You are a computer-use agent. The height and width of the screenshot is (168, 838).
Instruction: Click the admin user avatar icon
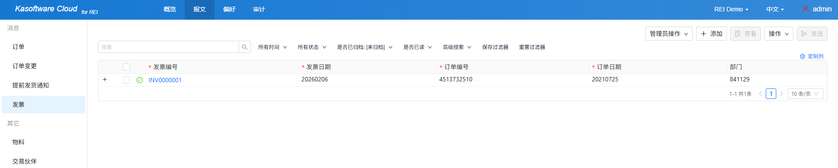806,9
